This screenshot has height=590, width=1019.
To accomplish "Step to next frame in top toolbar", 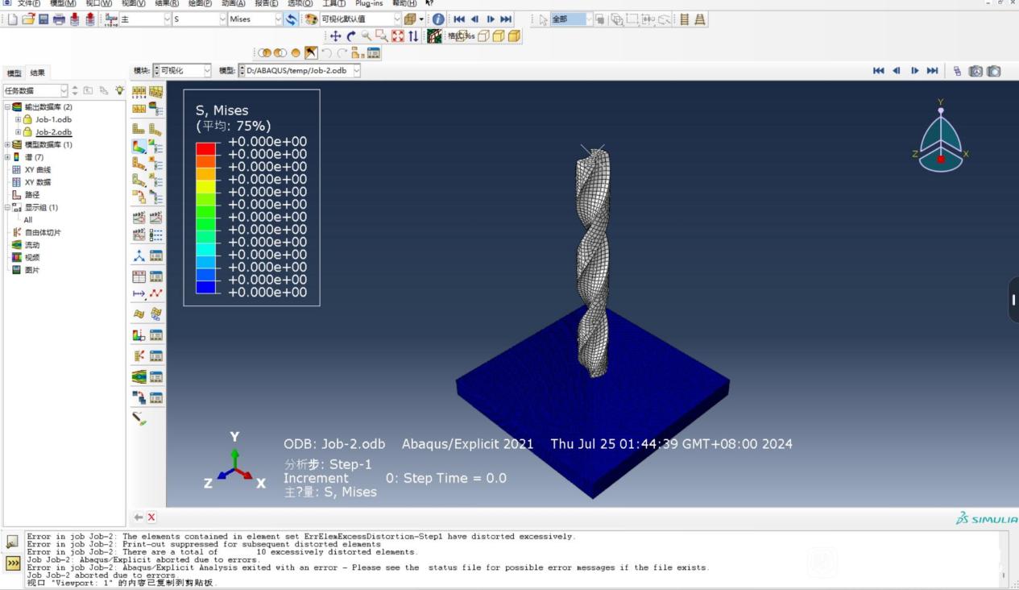I will coord(490,19).
